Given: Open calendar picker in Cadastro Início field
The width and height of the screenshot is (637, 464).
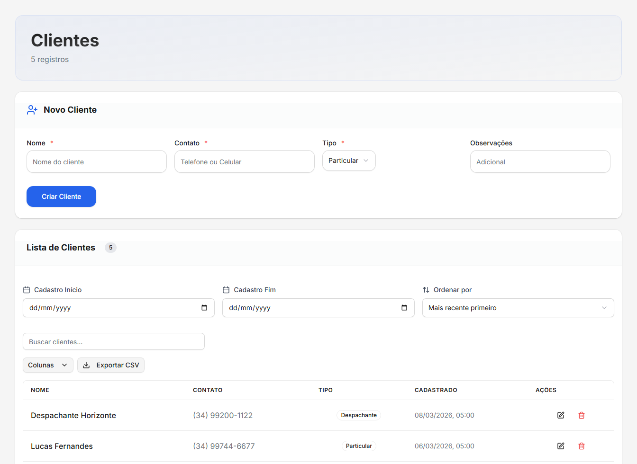Looking at the screenshot, I should click(204, 308).
